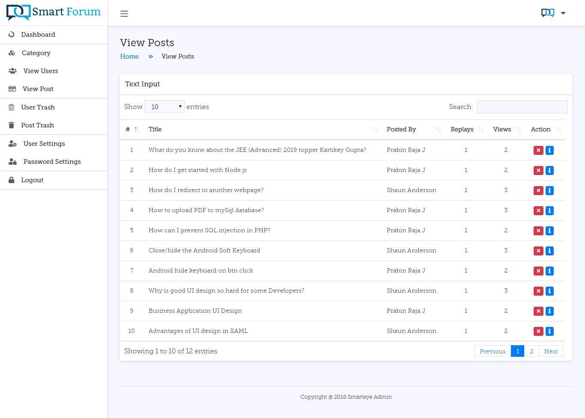585x418 pixels.
Task: Toggle the hamburger sidebar menu
Action: [124, 14]
